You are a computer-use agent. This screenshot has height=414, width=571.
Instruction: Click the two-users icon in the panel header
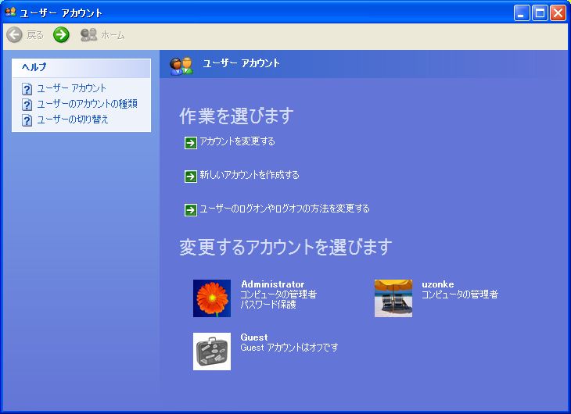pos(181,66)
